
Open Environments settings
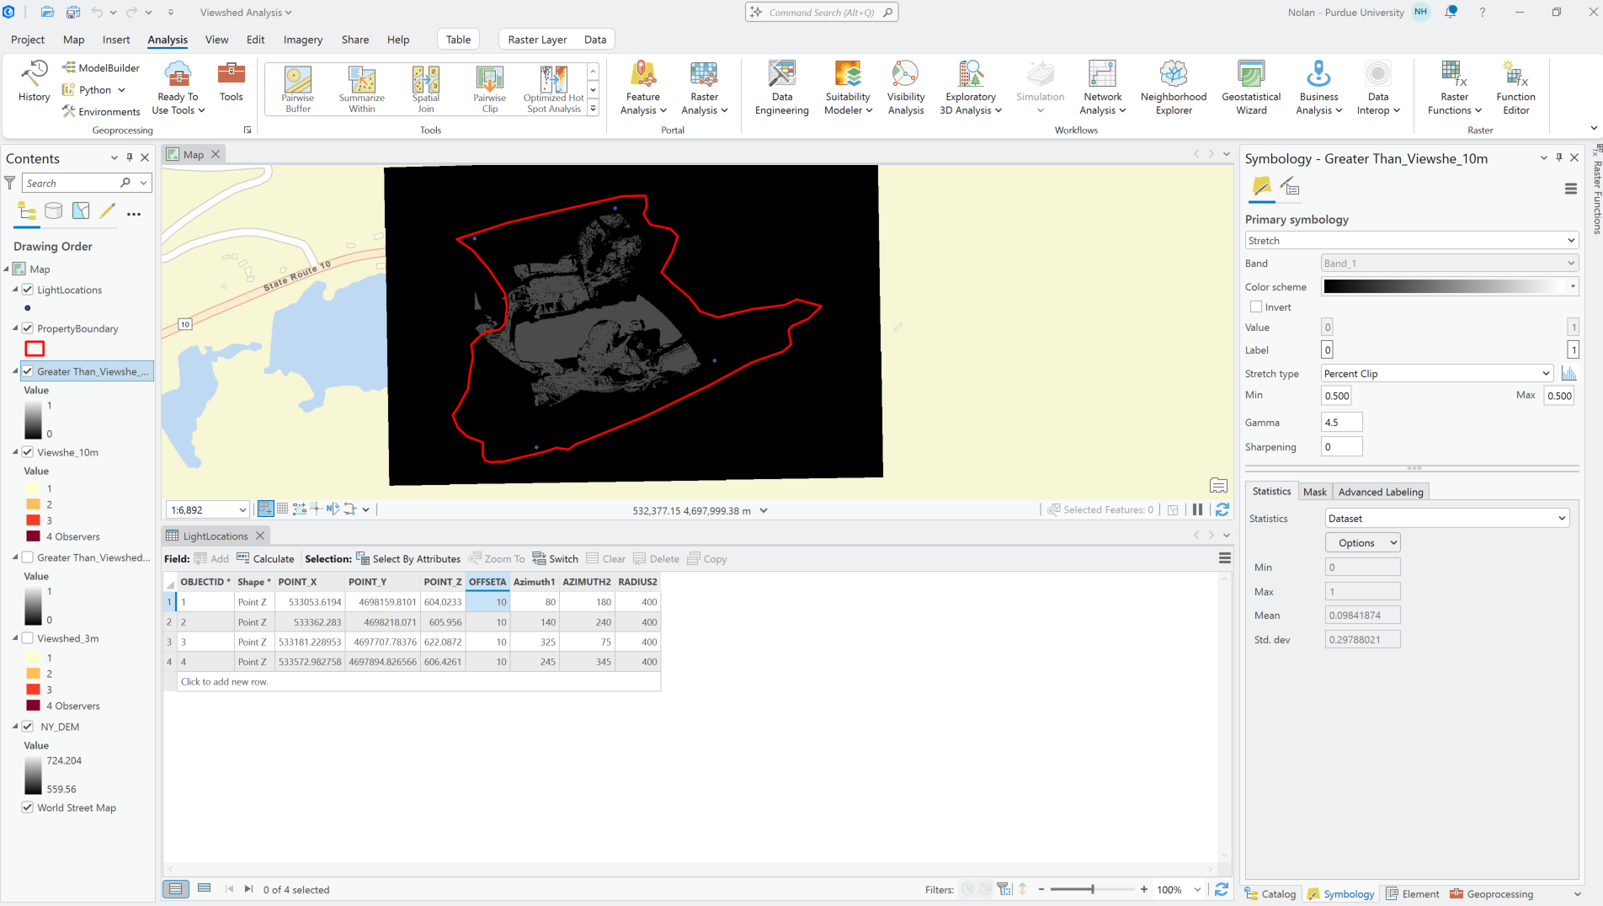point(101,111)
